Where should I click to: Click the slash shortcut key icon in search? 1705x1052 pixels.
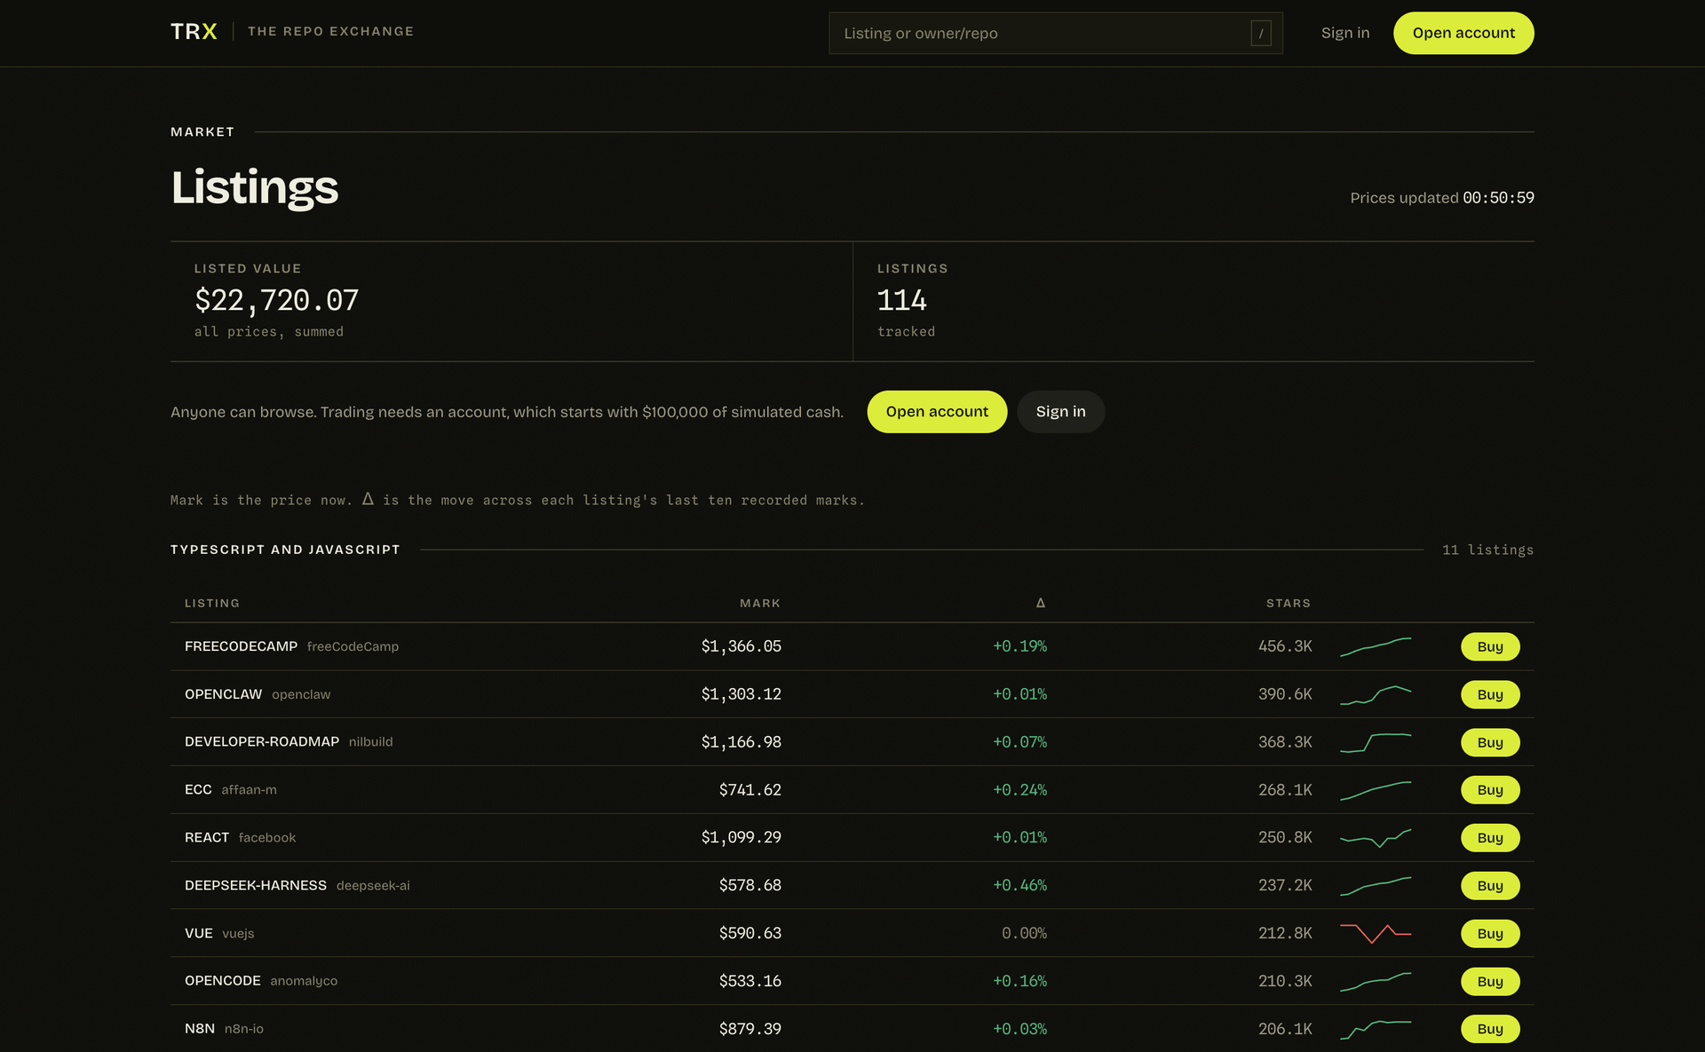tap(1261, 34)
